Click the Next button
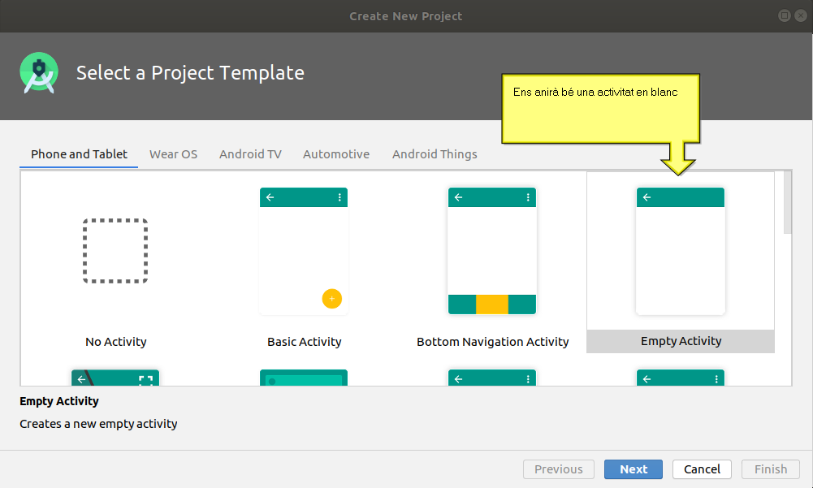Image resolution: width=813 pixels, height=488 pixels. click(x=633, y=469)
